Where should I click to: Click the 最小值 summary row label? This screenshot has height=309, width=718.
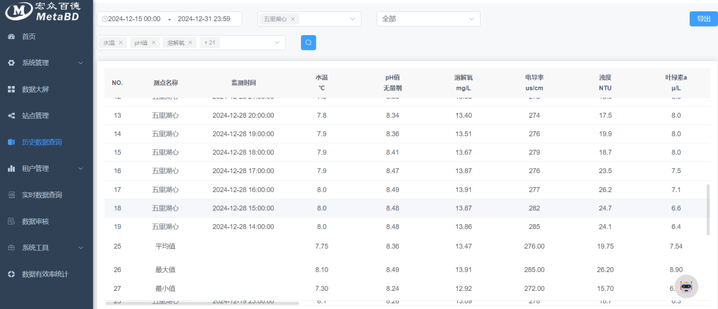[x=165, y=289]
